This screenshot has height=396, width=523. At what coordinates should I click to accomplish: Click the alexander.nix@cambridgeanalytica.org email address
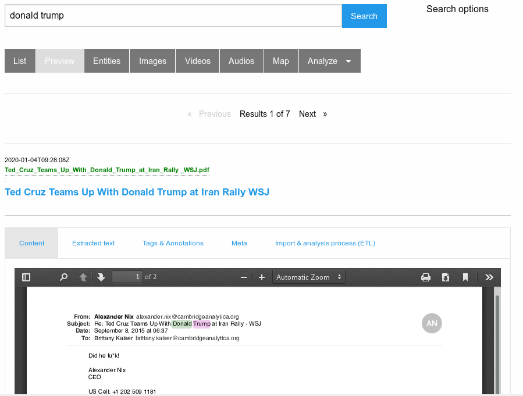pos(187,317)
